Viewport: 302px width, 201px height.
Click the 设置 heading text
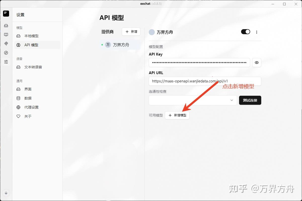click(x=20, y=15)
